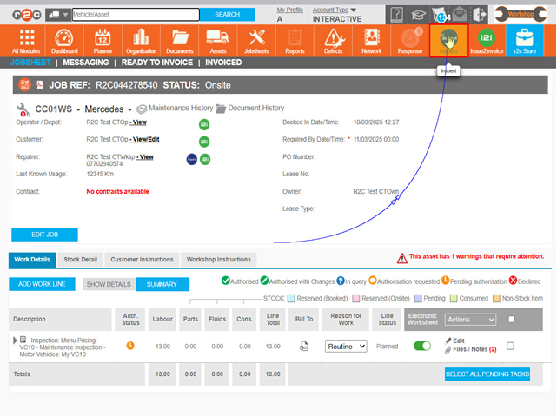Viewport: 557px width, 417px height.
Task: Open the r2c Store briefcase
Action: coord(525,41)
